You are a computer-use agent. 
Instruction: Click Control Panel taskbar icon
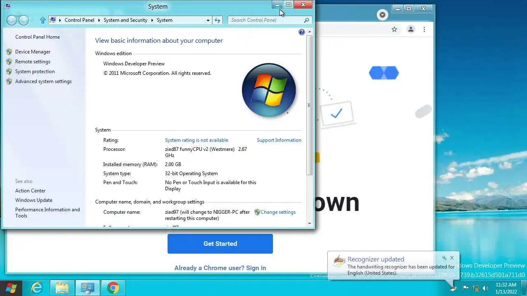click(87, 288)
